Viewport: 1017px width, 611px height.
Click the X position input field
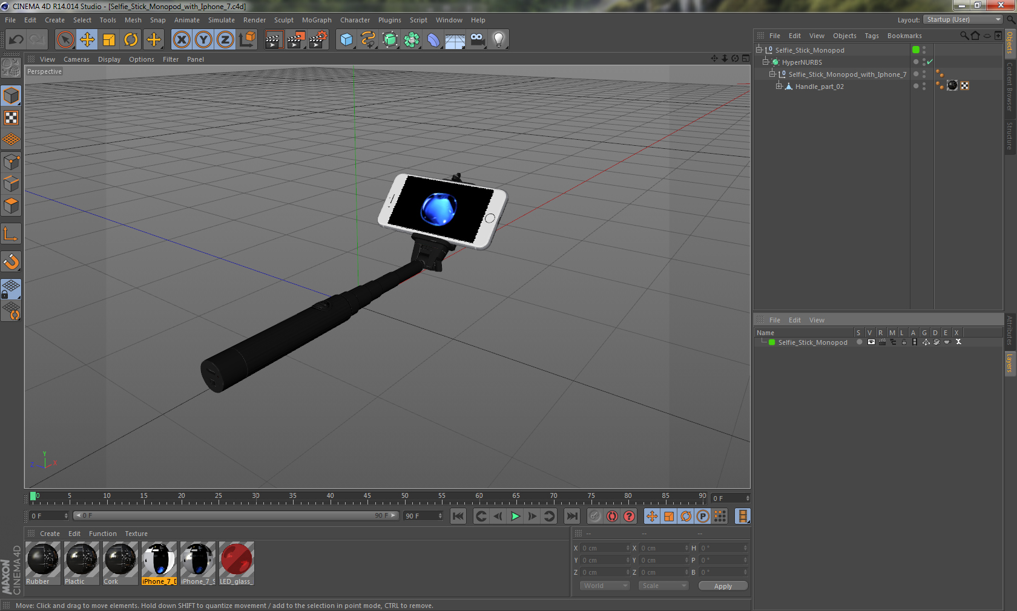[x=605, y=548]
